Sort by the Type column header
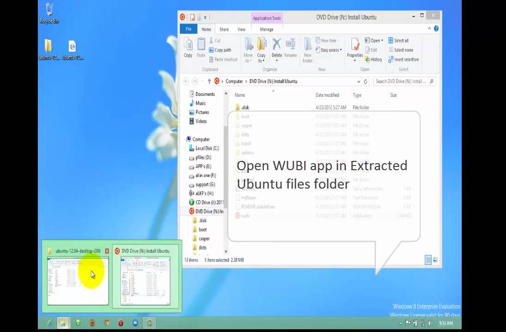This screenshot has height=332, width=506. coord(357,95)
